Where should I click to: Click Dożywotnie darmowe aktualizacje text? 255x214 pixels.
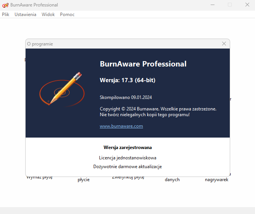click(x=128, y=167)
